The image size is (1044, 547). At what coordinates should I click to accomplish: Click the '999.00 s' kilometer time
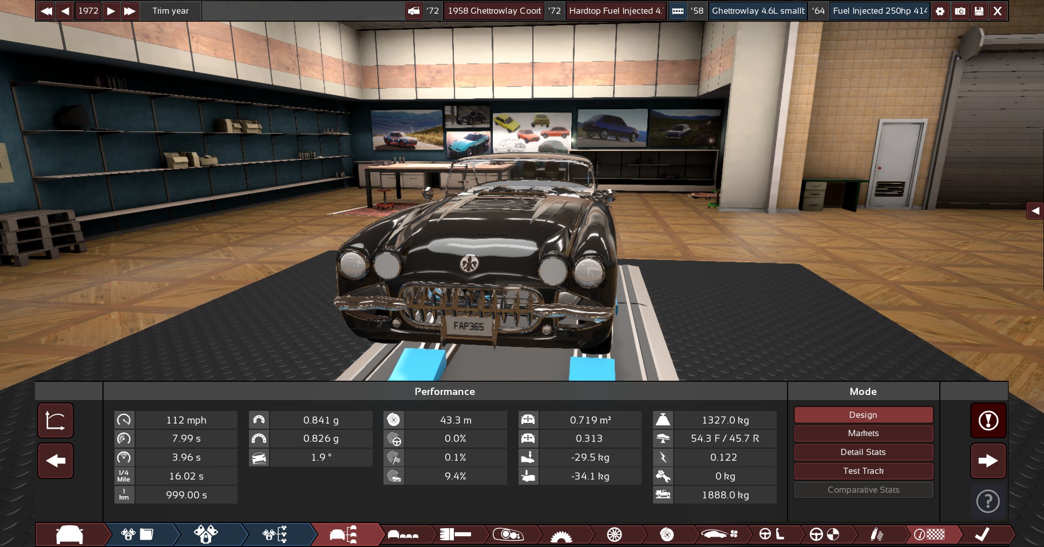(187, 495)
